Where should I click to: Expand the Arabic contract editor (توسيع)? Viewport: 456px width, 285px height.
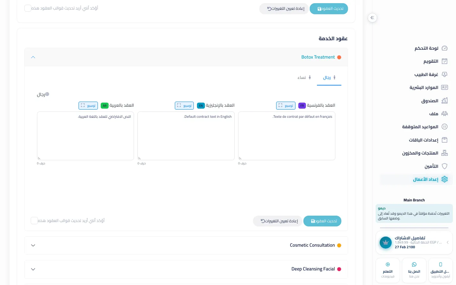click(x=88, y=105)
